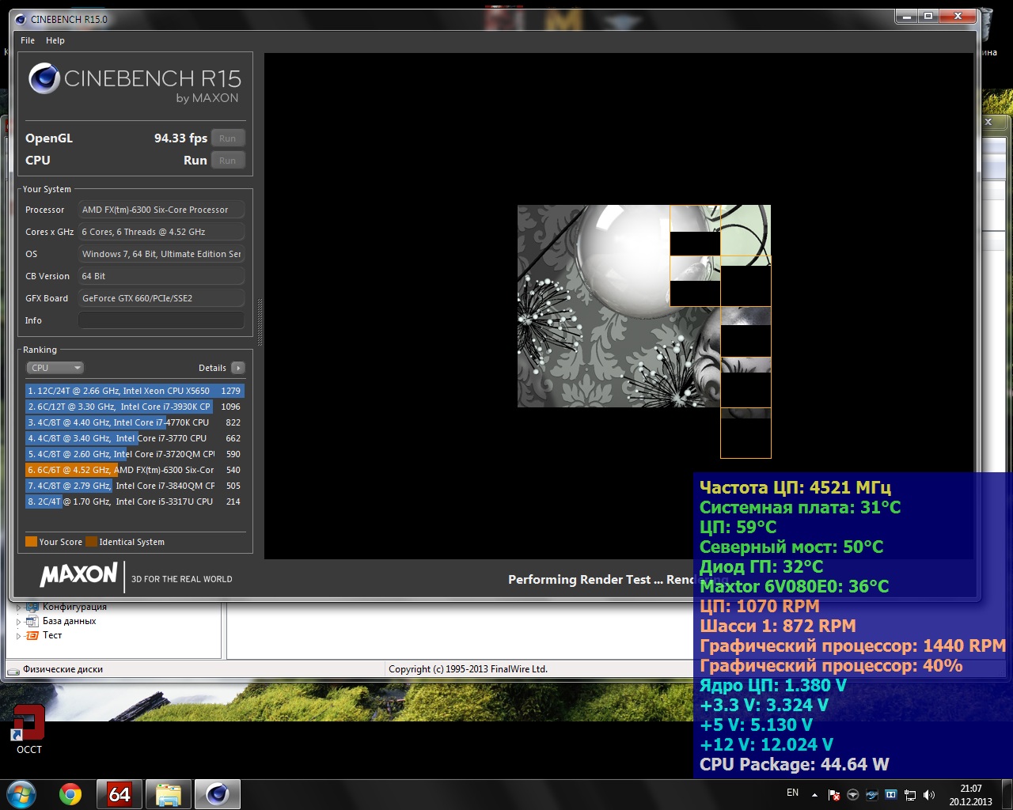
Task: Click the Конфигурация icon in AIDA64 tree
Action: 32,607
